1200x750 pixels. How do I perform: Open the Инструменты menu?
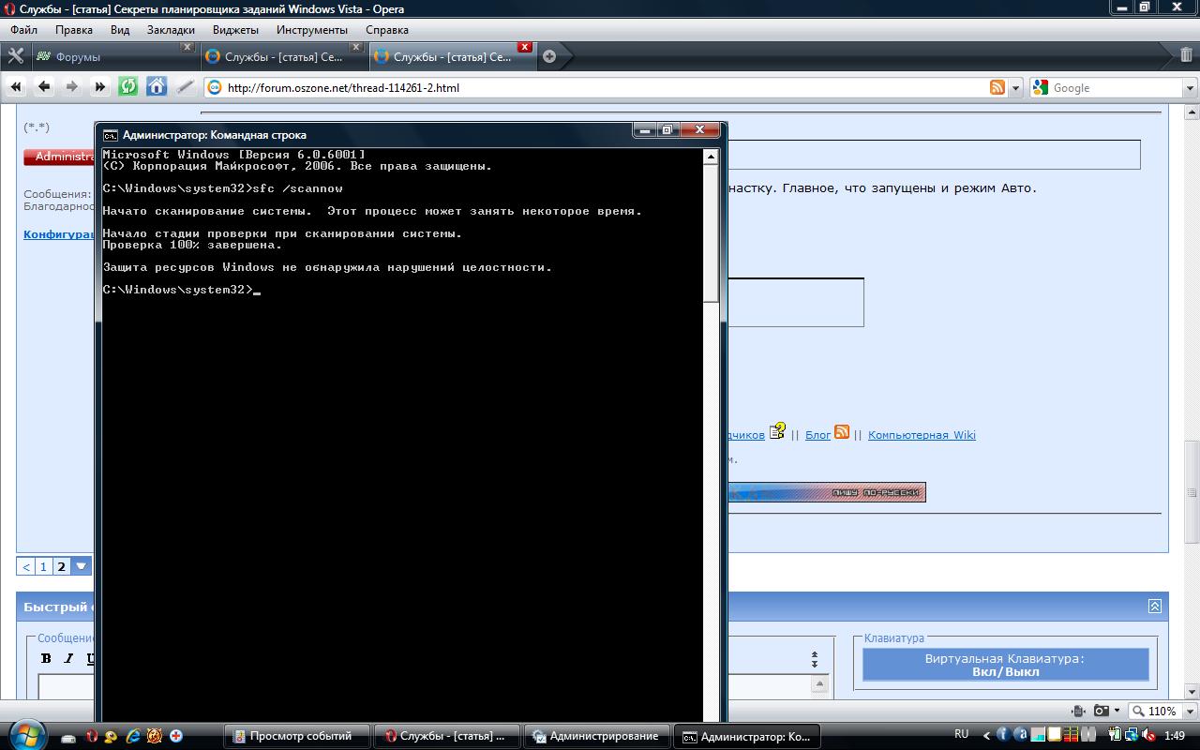pos(312,29)
